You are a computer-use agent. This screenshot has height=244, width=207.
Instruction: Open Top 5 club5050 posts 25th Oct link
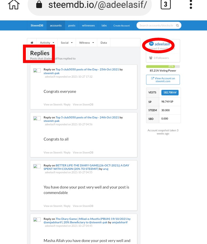(87, 69)
